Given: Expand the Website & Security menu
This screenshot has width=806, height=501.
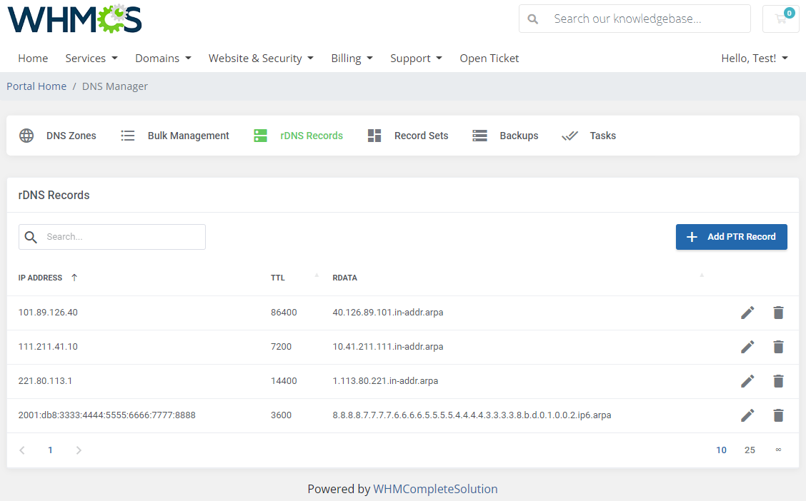Looking at the screenshot, I should [x=261, y=58].
